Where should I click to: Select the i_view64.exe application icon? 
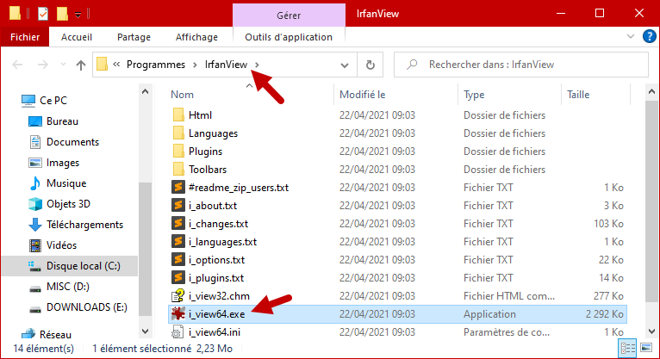178,313
